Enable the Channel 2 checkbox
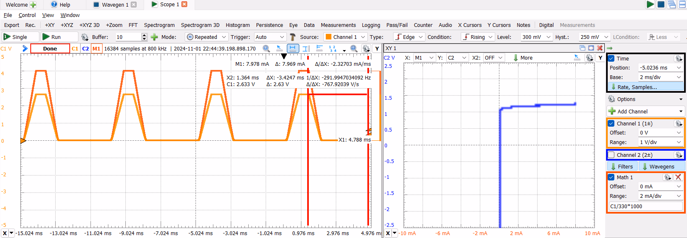Viewport: 687px width, 238px height. pos(611,155)
